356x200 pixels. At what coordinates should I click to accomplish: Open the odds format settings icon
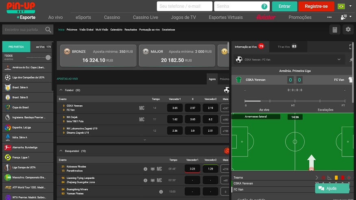[344, 17]
